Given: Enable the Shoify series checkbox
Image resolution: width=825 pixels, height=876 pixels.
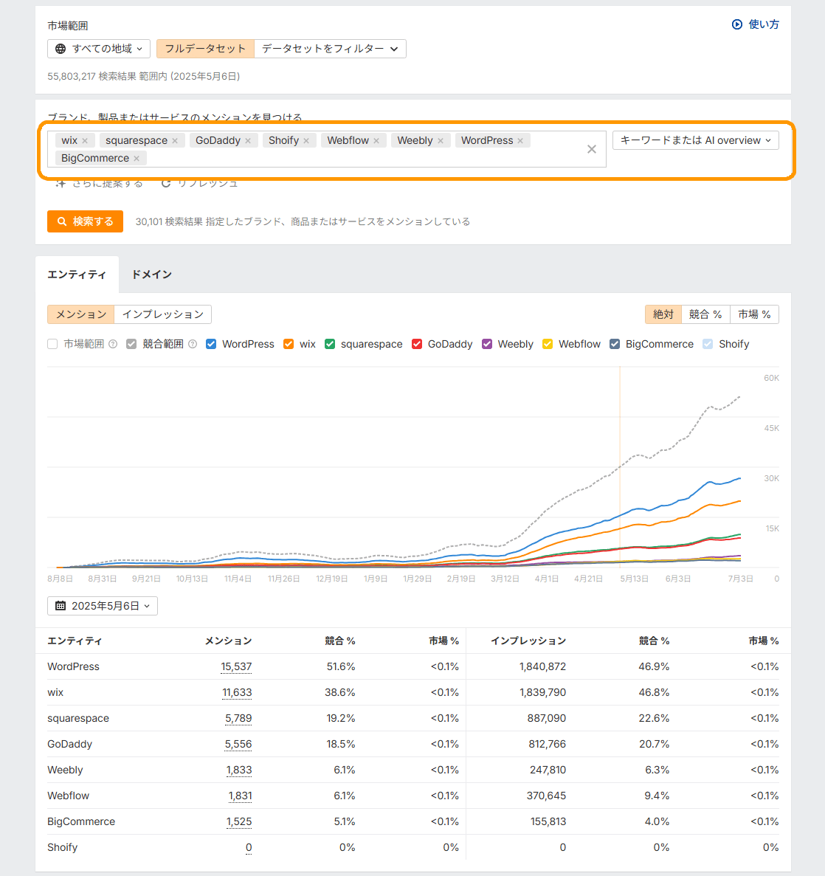Looking at the screenshot, I should coord(707,344).
